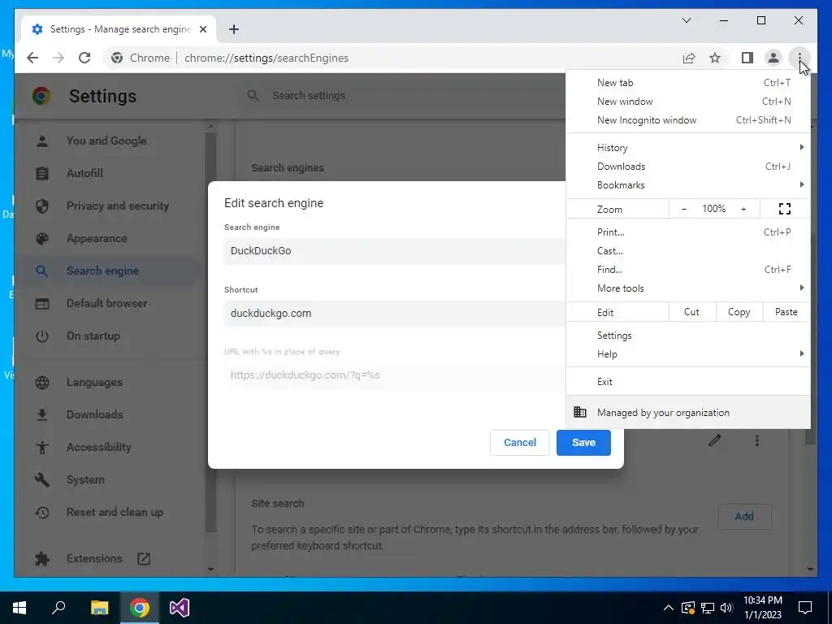Click Managed by your organization
832x624 pixels.
coord(688,412)
